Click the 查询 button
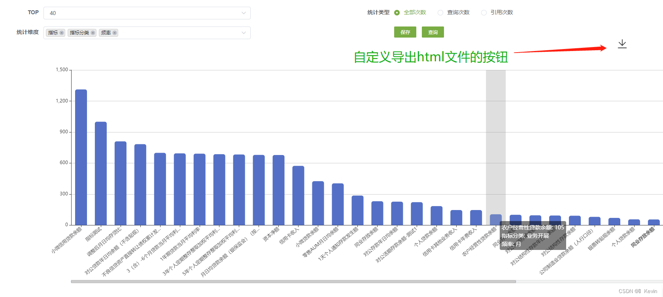Screen dimensions: 663x297 [433, 32]
